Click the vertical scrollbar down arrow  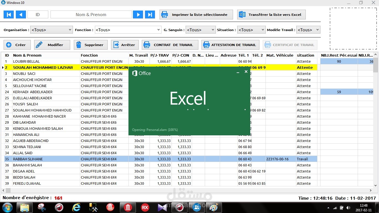(x=376, y=185)
